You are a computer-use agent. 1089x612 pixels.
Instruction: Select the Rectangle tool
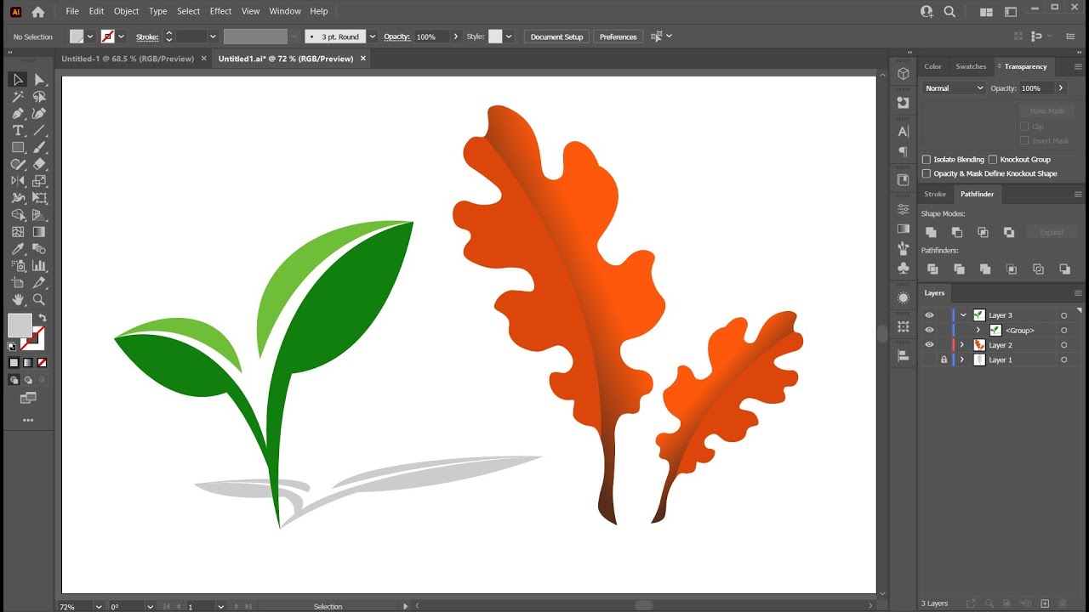pos(17,147)
